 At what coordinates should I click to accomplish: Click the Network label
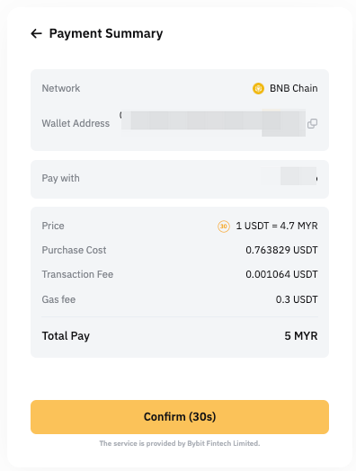[61, 88]
